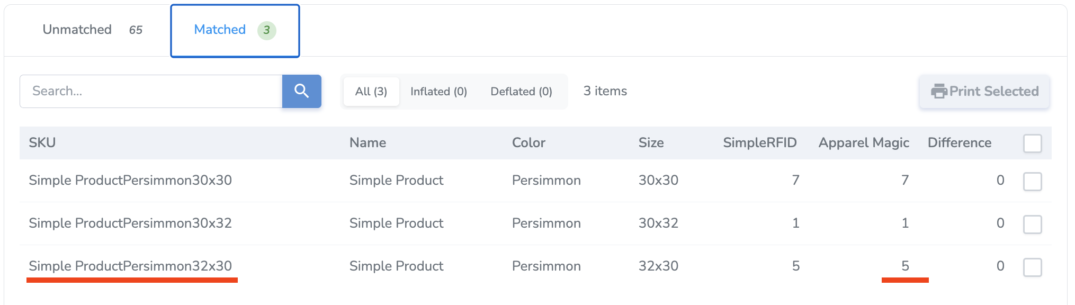Filter by Inflated (0) items
Image resolution: width=1075 pixels, height=305 pixels.
point(438,92)
